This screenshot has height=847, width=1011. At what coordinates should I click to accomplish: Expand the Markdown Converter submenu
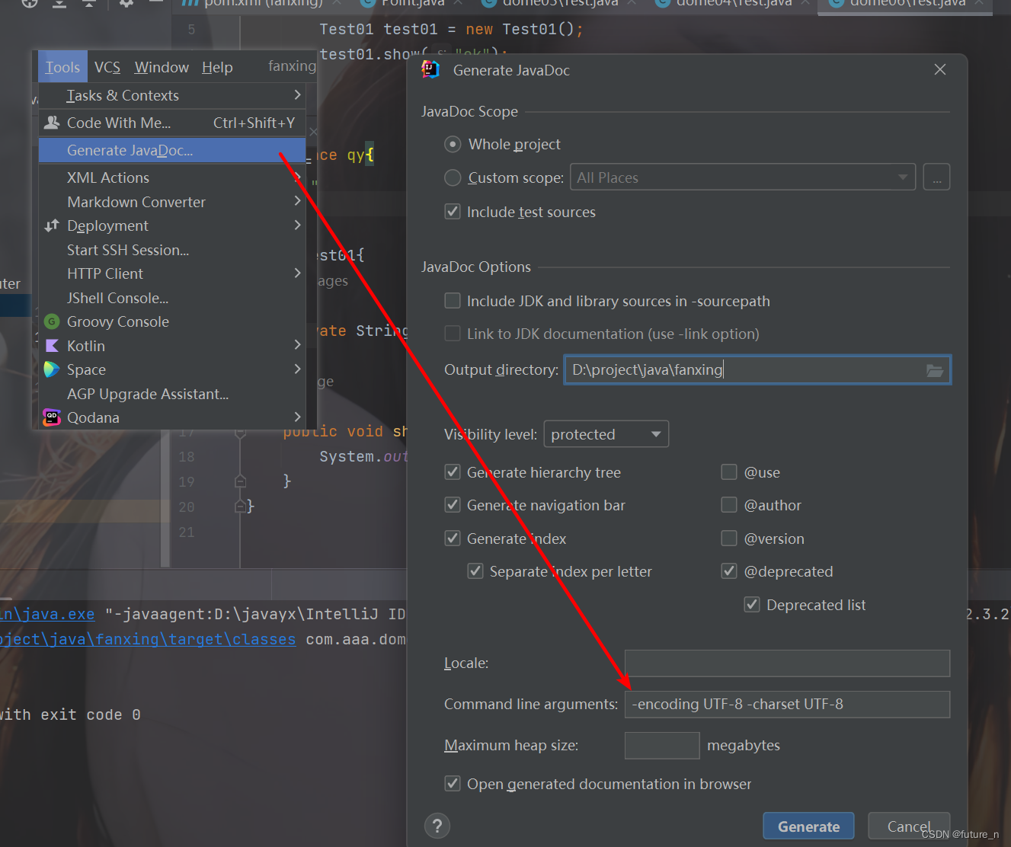coord(297,201)
